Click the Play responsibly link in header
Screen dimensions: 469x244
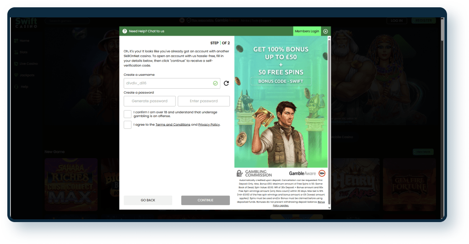202,20
